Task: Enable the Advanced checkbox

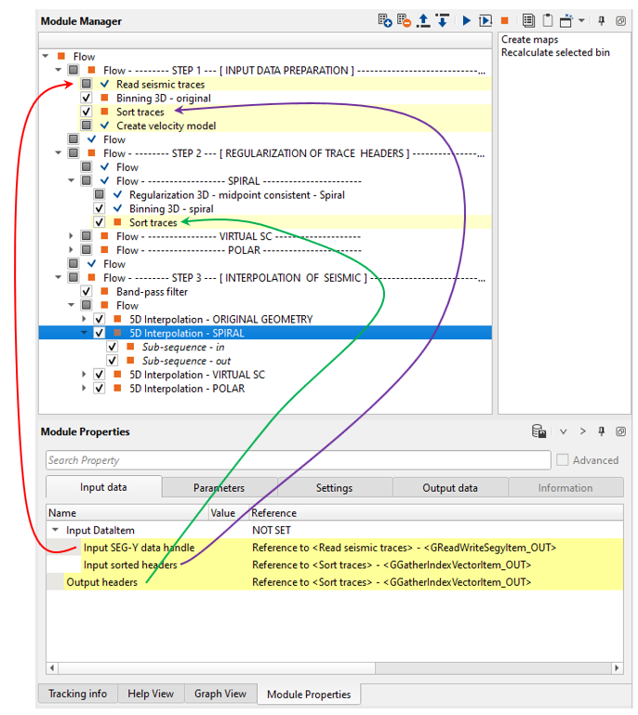Action: click(x=563, y=460)
